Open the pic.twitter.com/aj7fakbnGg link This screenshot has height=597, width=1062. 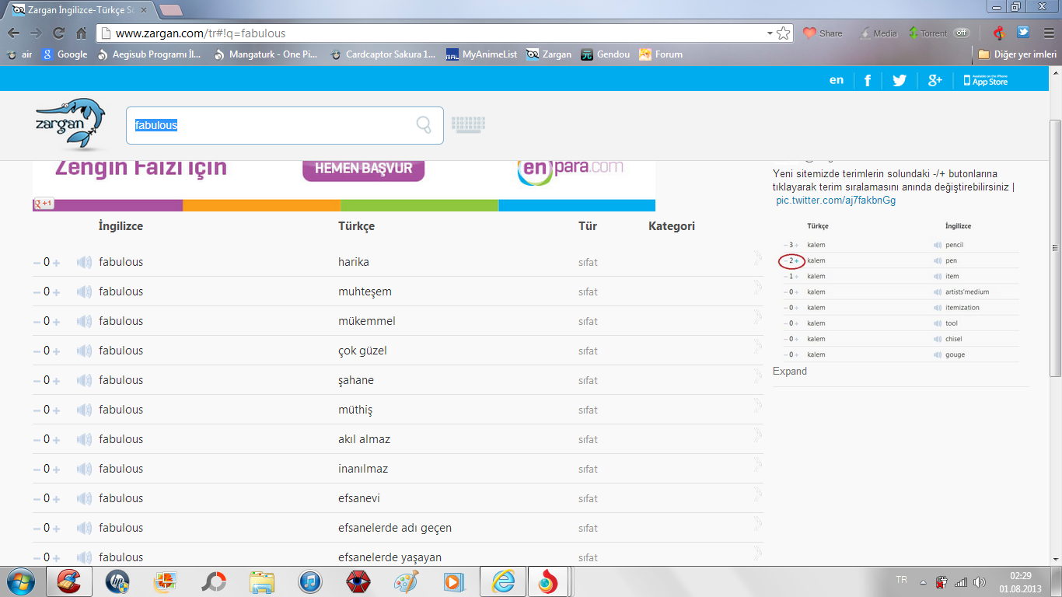pos(836,200)
